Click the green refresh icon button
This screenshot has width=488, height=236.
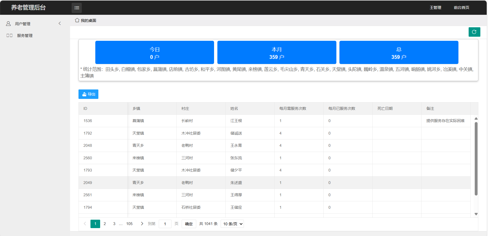point(474,32)
